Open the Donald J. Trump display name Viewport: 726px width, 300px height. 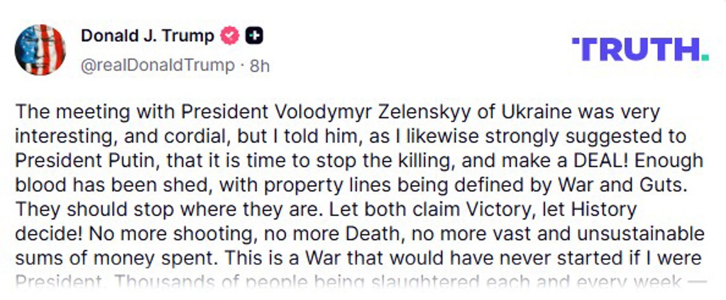pos(147,36)
